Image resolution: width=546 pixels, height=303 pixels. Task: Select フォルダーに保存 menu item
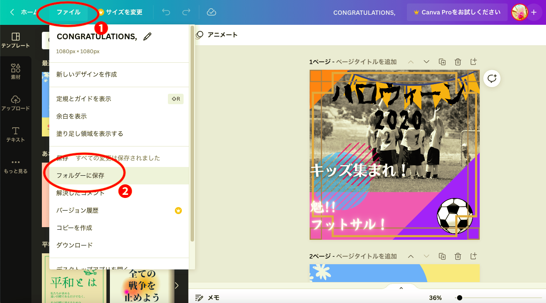[x=80, y=176]
